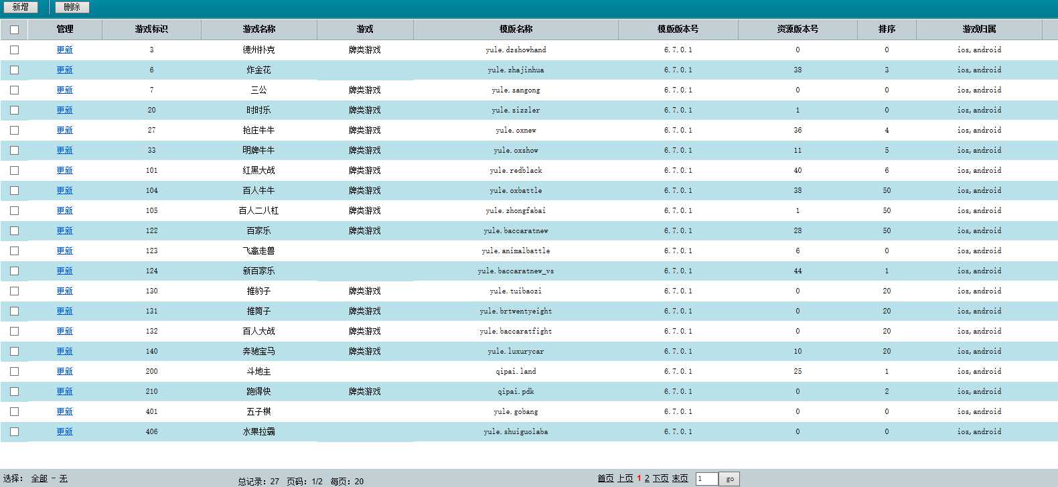Check the box for 德州扑克 row

[x=14, y=50]
